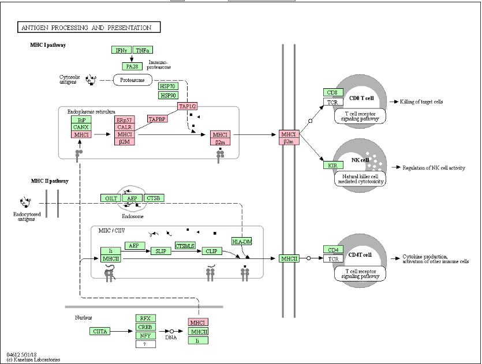Click the Proteasome rounded box
The height and width of the screenshot is (364, 482).
point(132,80)
